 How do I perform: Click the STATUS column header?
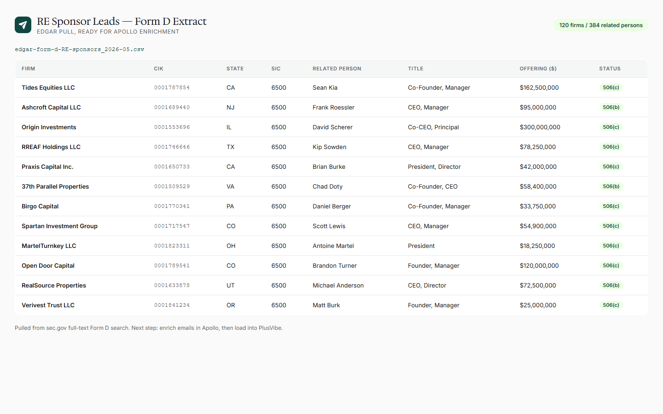click(610, 69)
